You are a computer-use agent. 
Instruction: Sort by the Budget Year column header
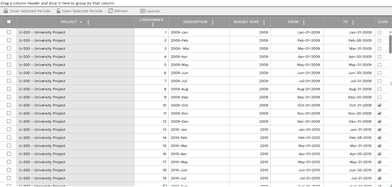click(246, 22)
